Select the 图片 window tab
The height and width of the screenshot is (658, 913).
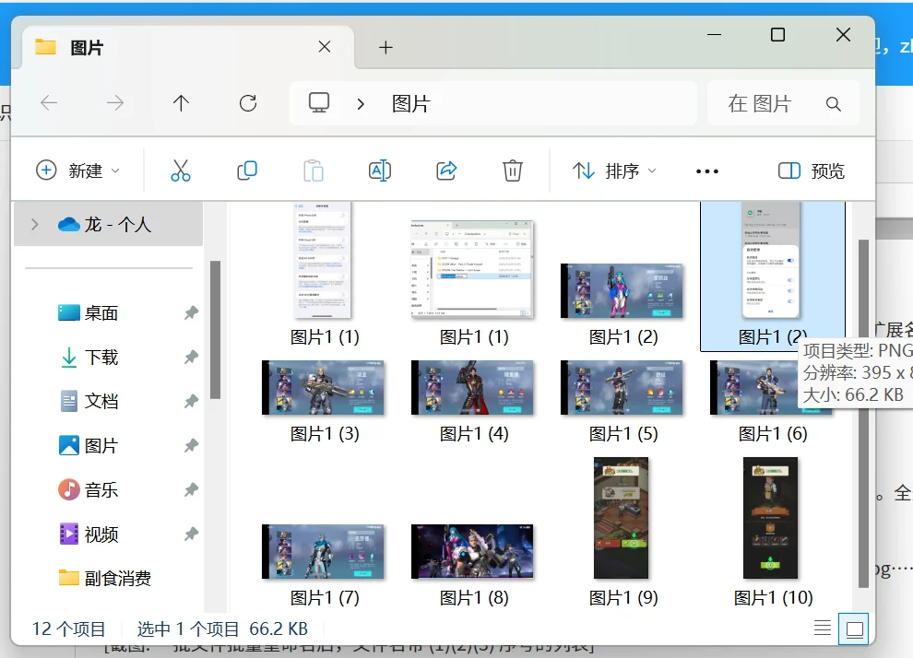[187, 47]
